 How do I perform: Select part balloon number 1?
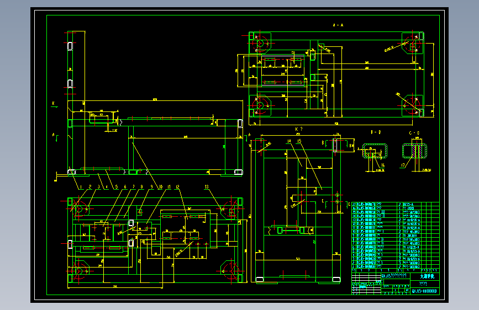click(81, 187)
